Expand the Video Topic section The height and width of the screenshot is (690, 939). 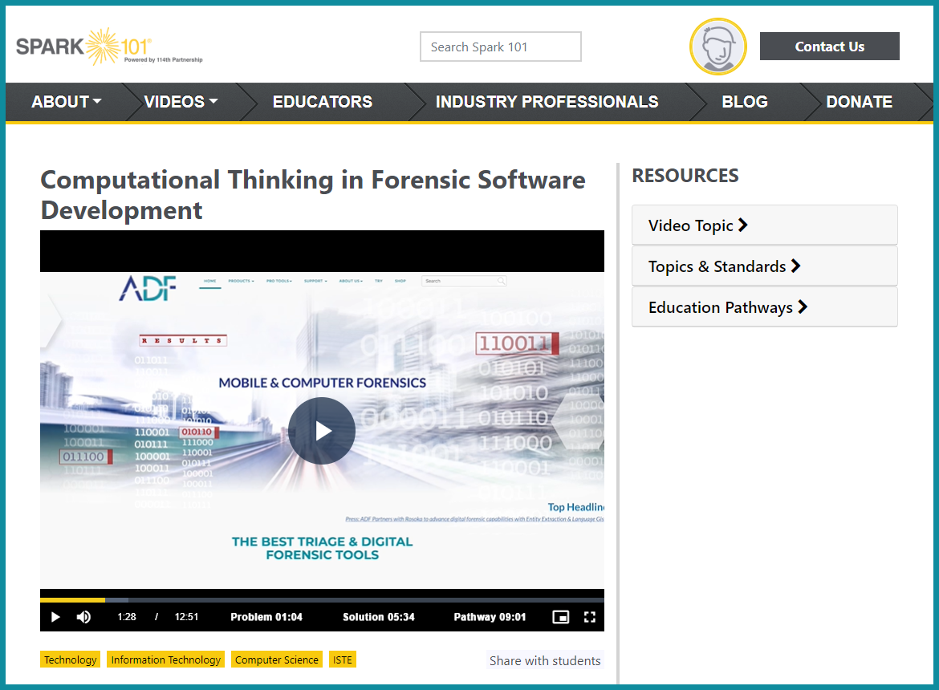click(x=764, y=225)
